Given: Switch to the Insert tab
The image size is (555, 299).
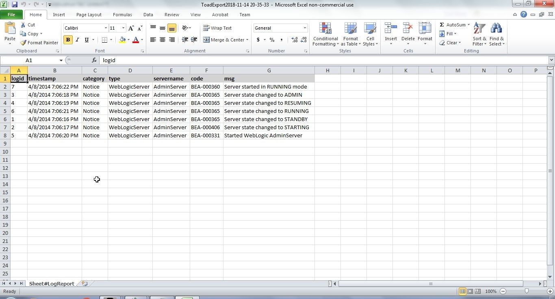Looking at the screenshot, I should (59, 15).
